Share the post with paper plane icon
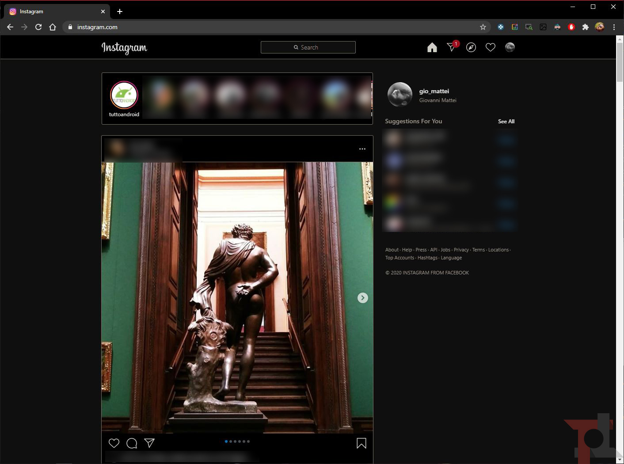Screen dimensions: 624x464 pyautogui.click(x=149, y=443)
